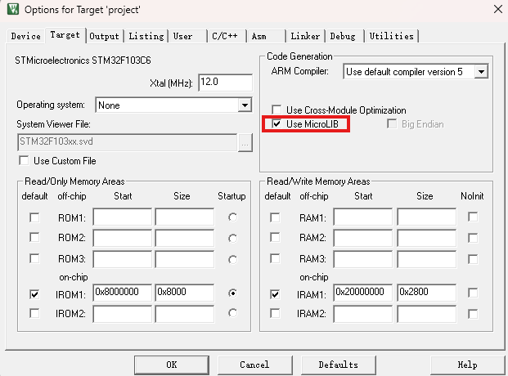
Task: Click RAM2 Size field
Action: [x=427, y=238]
